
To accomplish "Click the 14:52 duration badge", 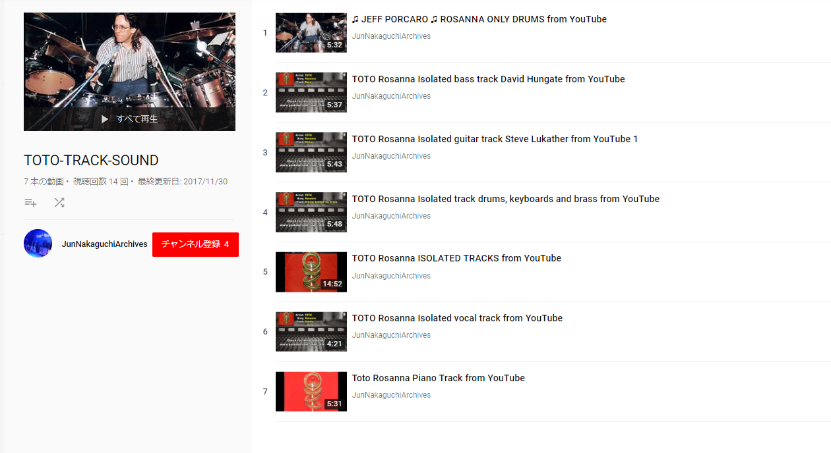I will coord(332,284).
